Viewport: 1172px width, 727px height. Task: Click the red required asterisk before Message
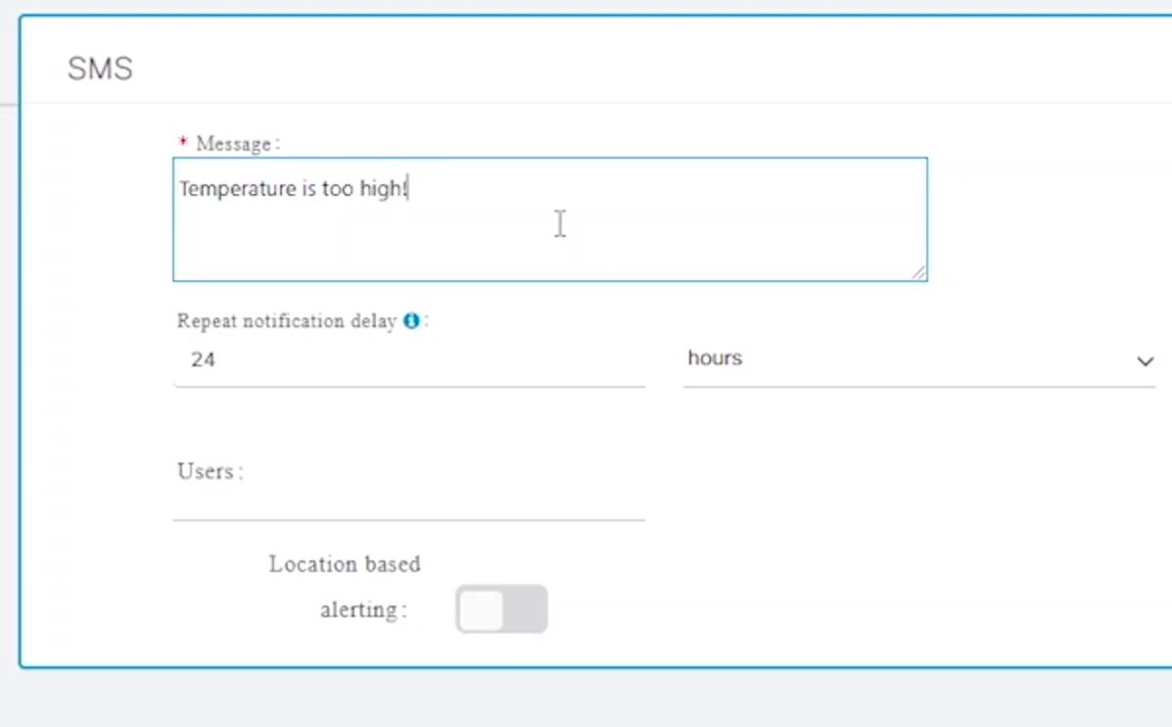click(x=183, y=141)
